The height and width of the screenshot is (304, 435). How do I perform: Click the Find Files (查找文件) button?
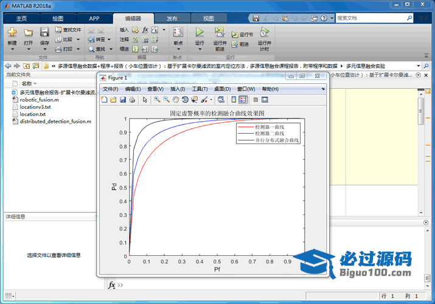click(68, 29)
